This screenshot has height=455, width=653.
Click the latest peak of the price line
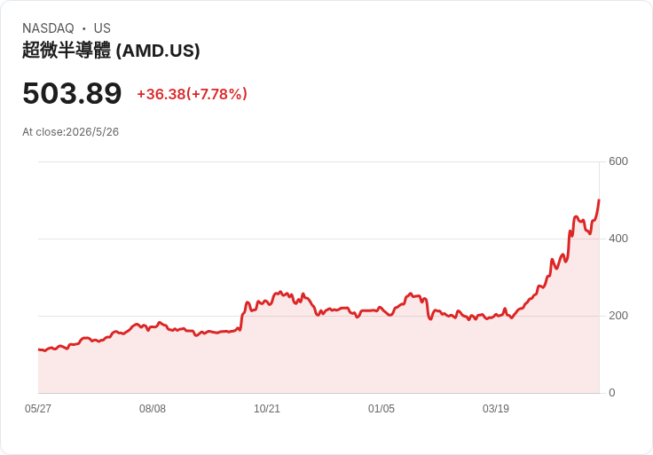point(599,200)
